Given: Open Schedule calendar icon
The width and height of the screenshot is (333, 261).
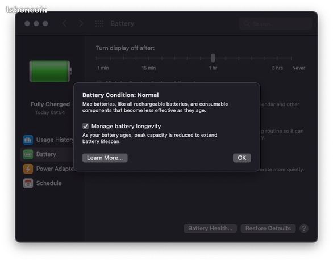Looking at the screenshot, I should (x=28, y=183).
